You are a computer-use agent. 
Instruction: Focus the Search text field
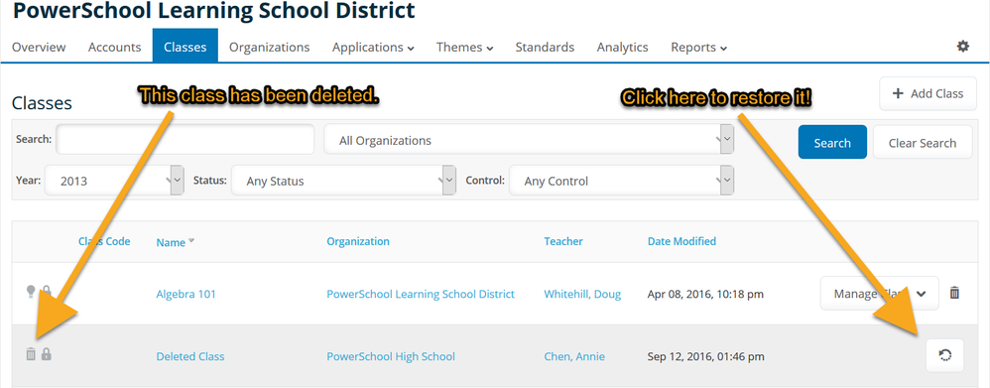185,139
